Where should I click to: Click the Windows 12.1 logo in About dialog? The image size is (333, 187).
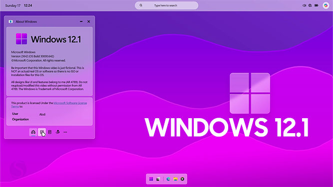click(x=21, y=39)
